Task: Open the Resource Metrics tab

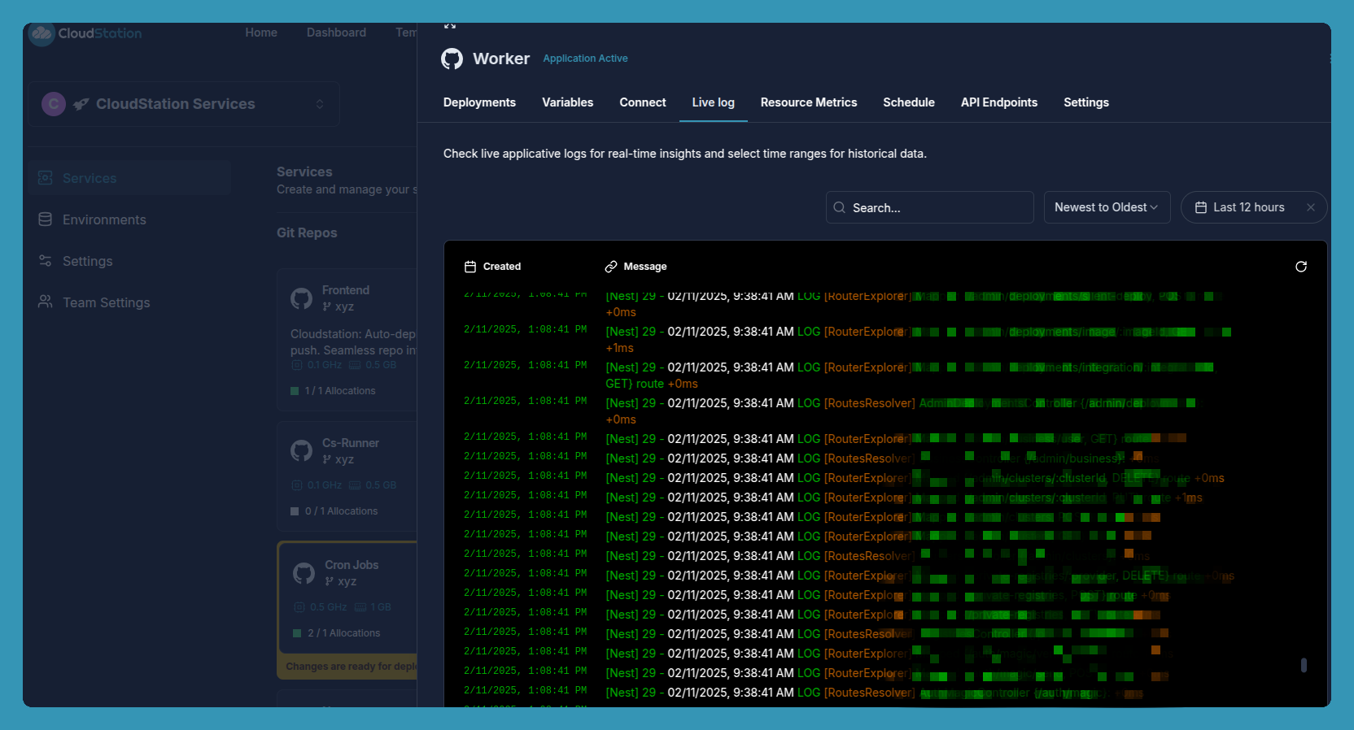Action: 809,102
